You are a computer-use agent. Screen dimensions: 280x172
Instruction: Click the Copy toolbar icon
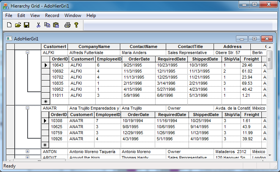pyautogui.click(x=47, y=25)
